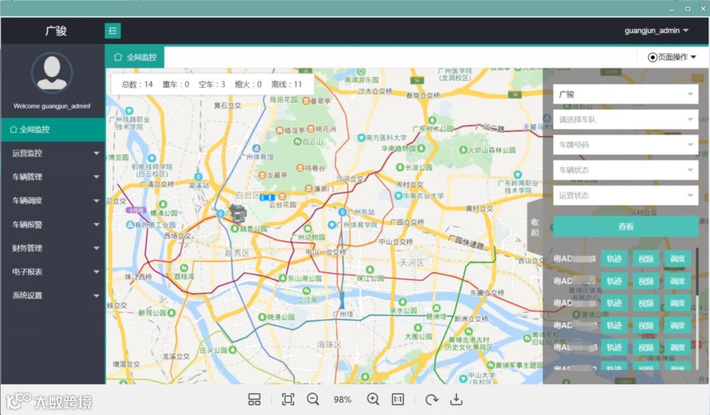Image resolution: width=710 pixels, height=415 pixels.
Task: Click 调度 for the first vehicle row
Action: click(677, 259)
